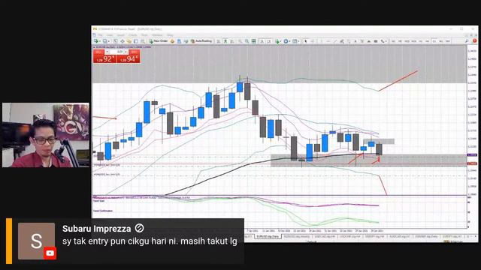Select the Crosshair tool
The width and height of the screenshot is (481, 270).
(x=313, y=41)
